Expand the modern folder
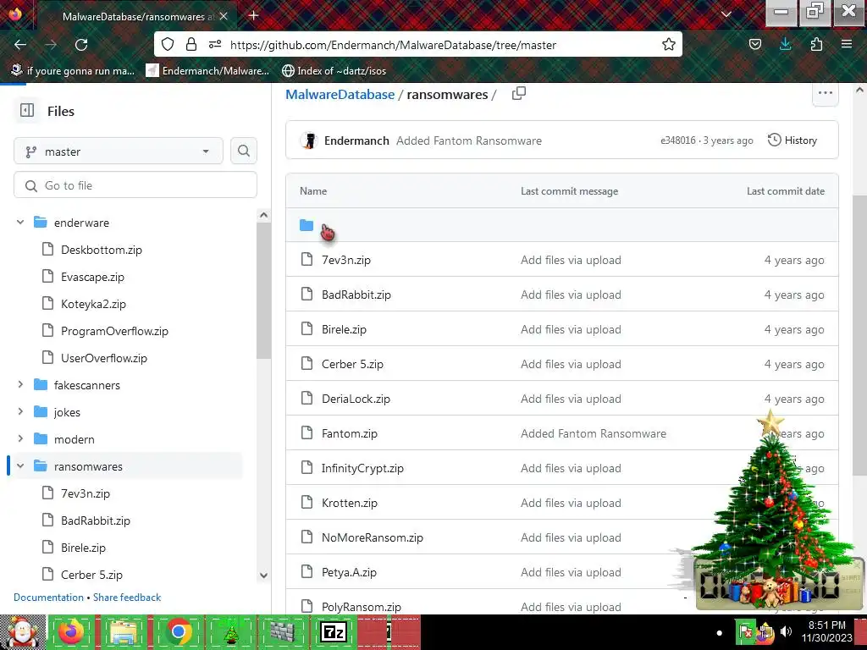 click(x=20, y=439)
